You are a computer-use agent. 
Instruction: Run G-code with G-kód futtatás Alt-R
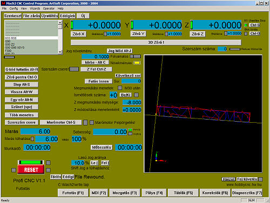coord(22,69)
